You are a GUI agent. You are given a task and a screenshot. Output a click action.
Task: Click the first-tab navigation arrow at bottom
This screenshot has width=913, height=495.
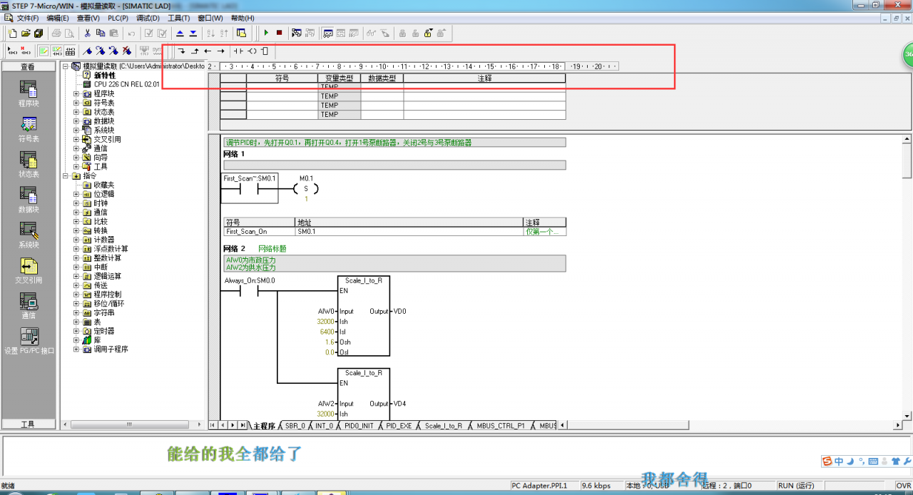213,425
